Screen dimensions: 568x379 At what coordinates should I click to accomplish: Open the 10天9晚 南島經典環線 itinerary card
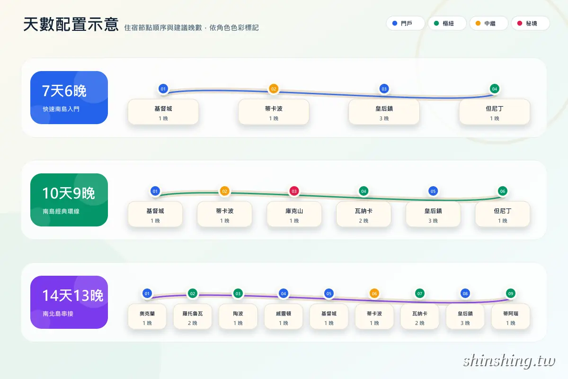pos(69,200)
